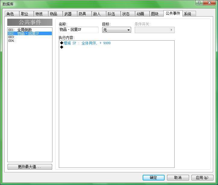Screen dimensions: 218x185
Task: Open the 敌人 tab
Action: 99,14
